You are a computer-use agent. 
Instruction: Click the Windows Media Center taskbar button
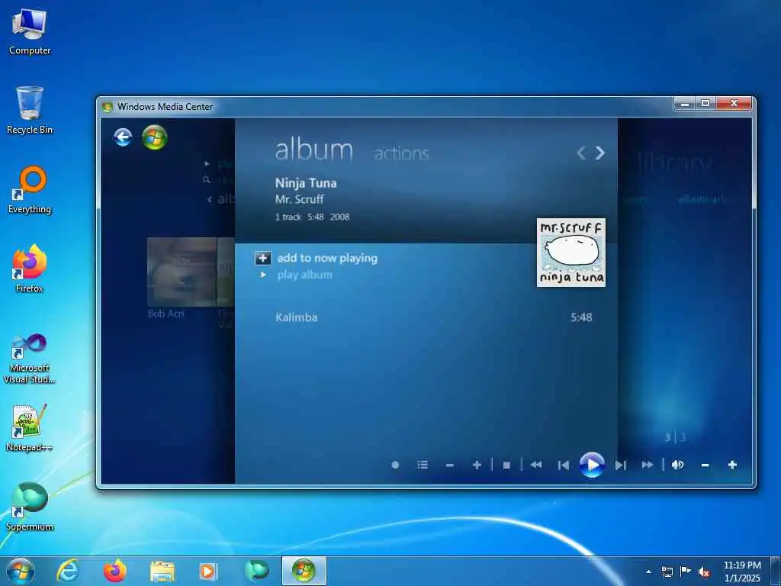tap(304, 571)
